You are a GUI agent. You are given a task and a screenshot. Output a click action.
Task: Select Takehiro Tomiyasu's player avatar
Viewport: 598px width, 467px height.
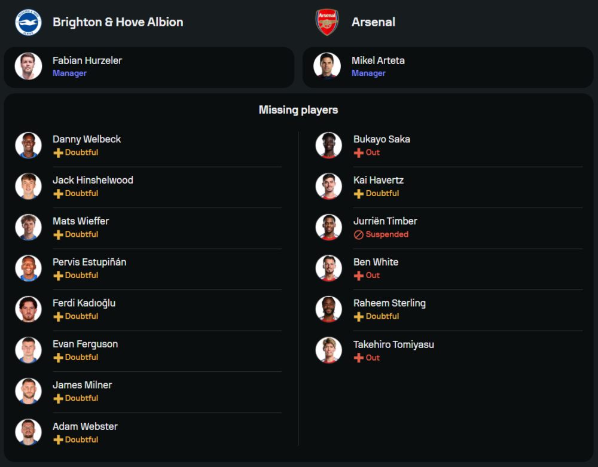[328, 350]
